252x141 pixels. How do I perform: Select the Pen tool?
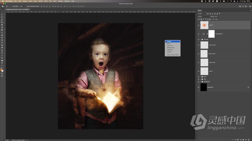coord(2,50)
